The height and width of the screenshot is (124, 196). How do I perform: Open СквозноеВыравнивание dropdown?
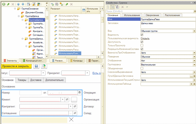tap(194, 72)
